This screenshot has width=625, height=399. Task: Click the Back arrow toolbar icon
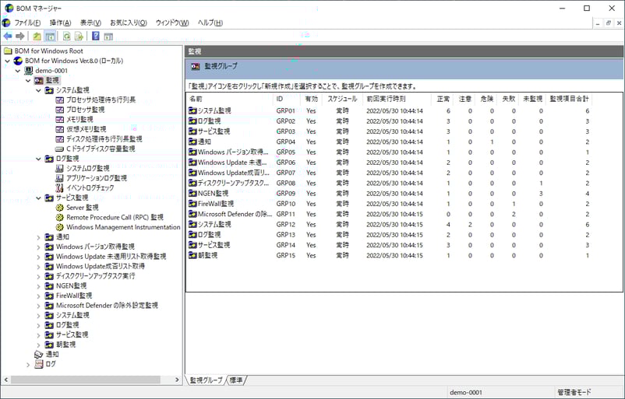(7, 37)
